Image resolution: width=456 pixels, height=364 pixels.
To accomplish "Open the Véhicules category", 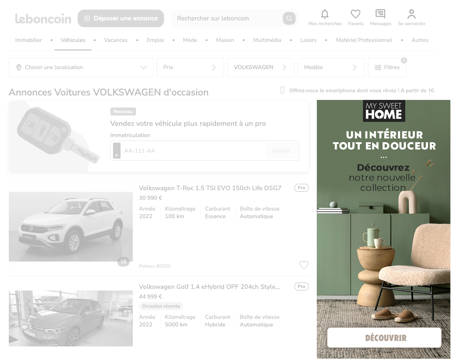I will point(73,40).
